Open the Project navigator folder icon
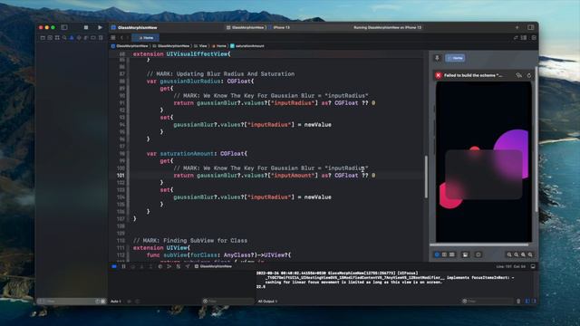The image size is (580, 326). pyautogui.click(x=43, y=38)
